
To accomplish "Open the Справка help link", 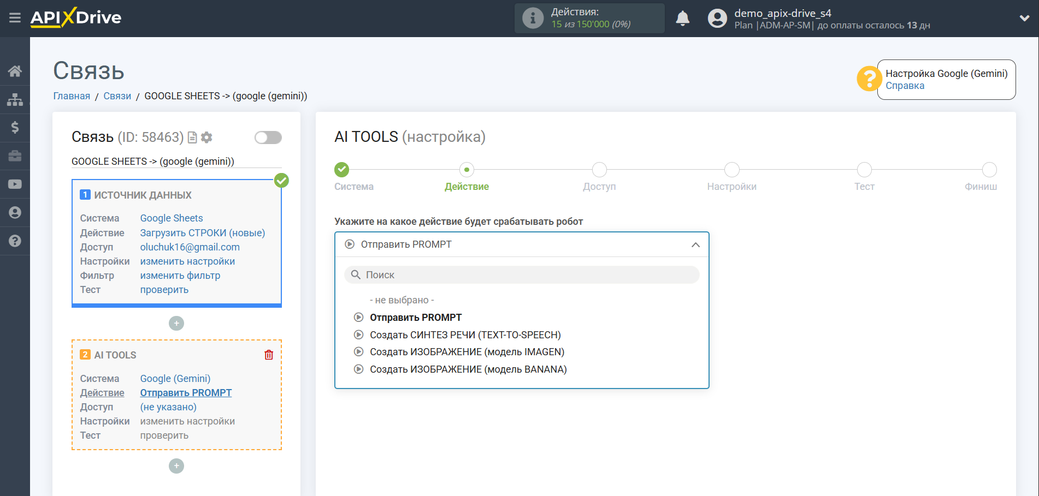I will tap(905, 86).
